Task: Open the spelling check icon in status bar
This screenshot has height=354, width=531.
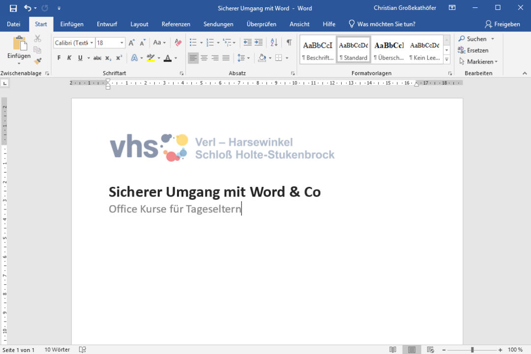Action: 82,350
